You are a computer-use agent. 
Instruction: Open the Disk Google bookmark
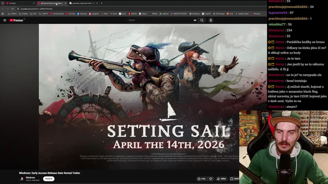(219, 14)
